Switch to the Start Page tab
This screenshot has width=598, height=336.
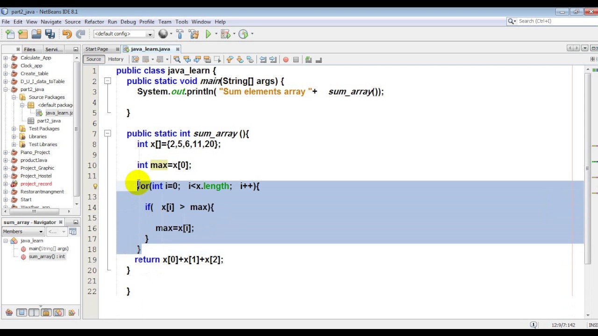97,49
